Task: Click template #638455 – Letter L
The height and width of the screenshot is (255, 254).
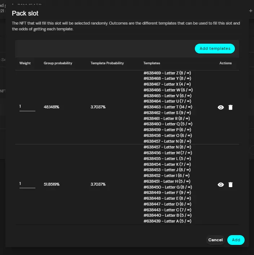Action: click(x=167, y=159)
